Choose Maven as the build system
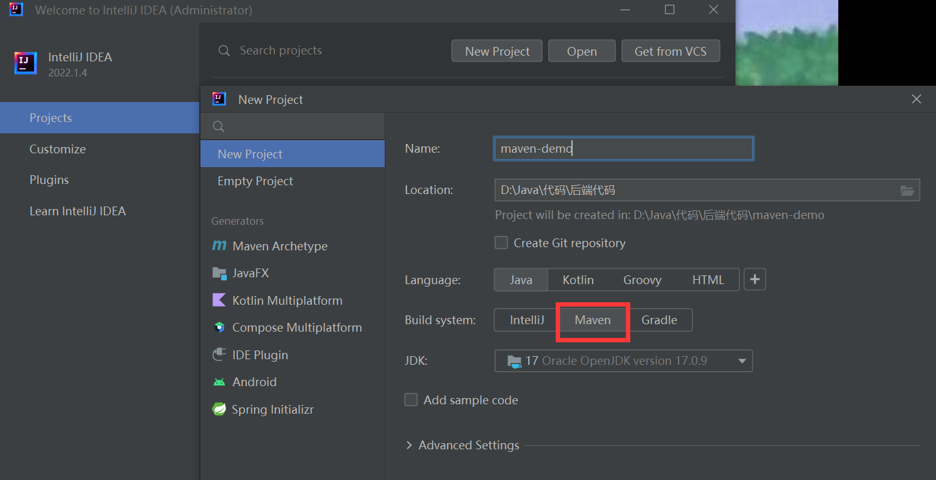 593,320
